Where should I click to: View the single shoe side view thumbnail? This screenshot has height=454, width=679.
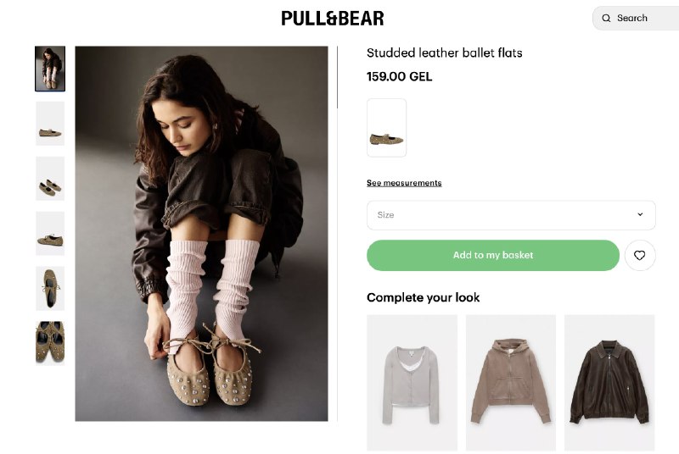50,124
